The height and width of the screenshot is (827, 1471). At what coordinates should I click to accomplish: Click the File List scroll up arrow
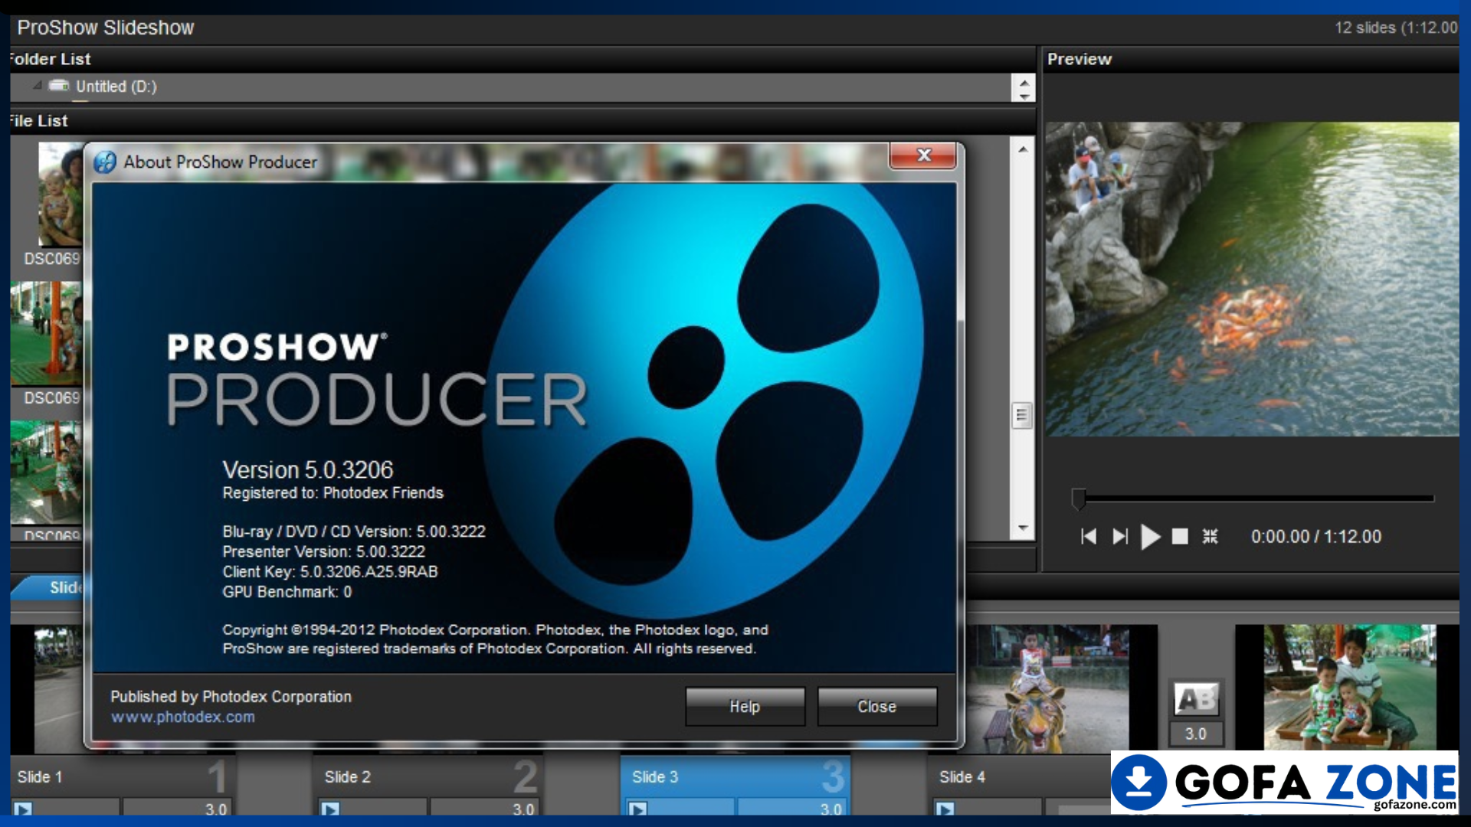coord(1023,149)
